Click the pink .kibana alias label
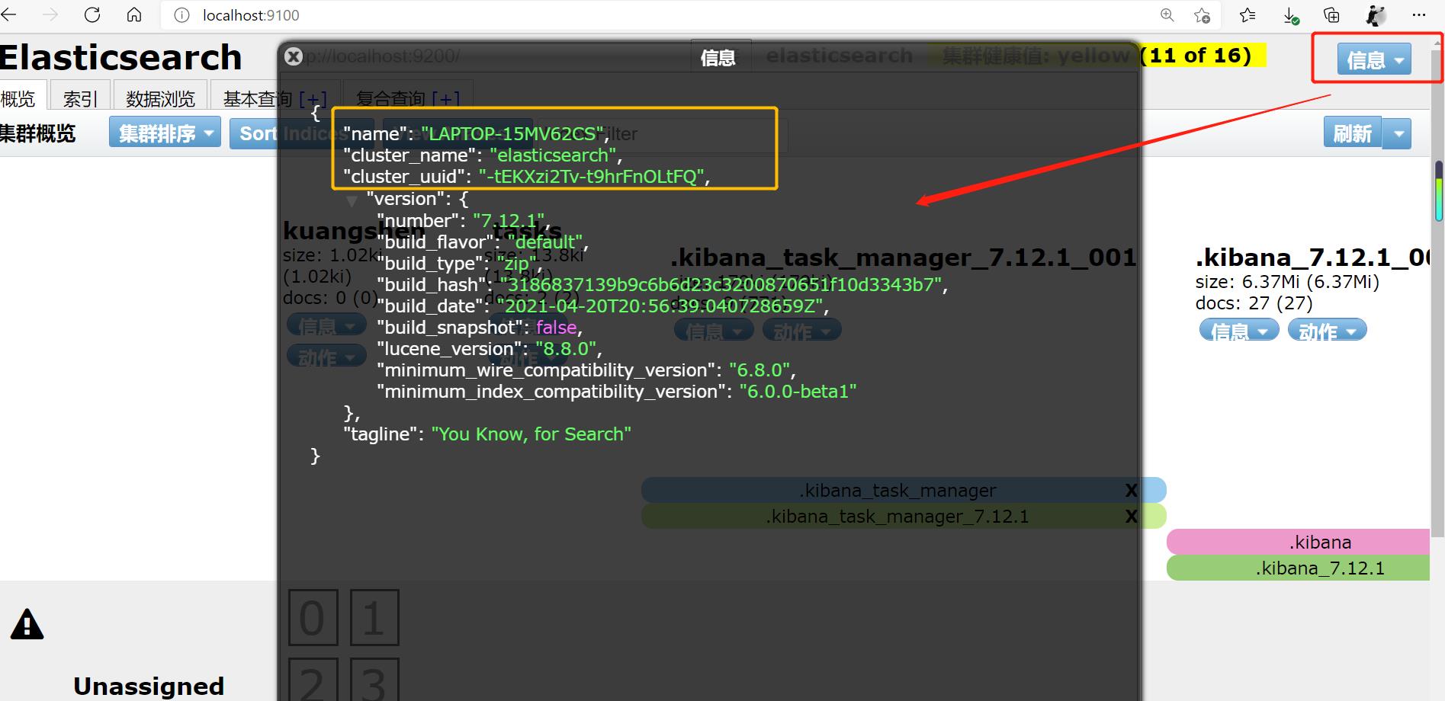 pos(1298,542)
